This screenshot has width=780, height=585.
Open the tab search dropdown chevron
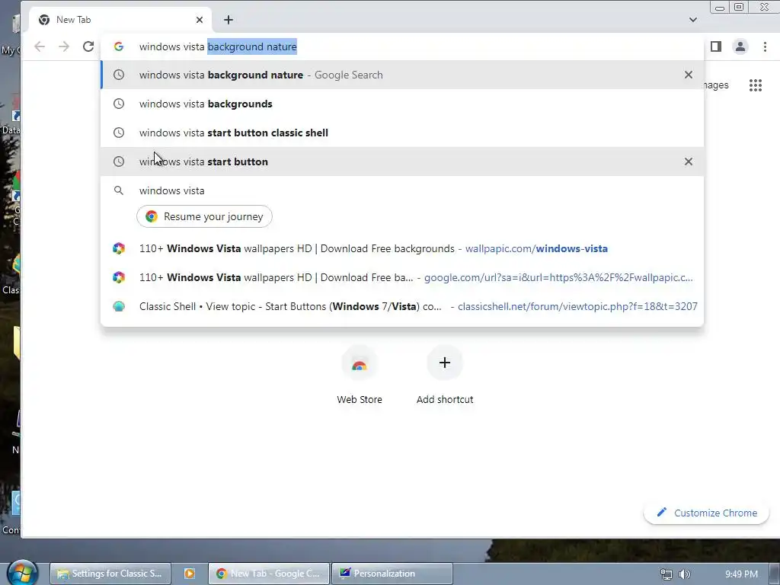[x=693, y=20]
